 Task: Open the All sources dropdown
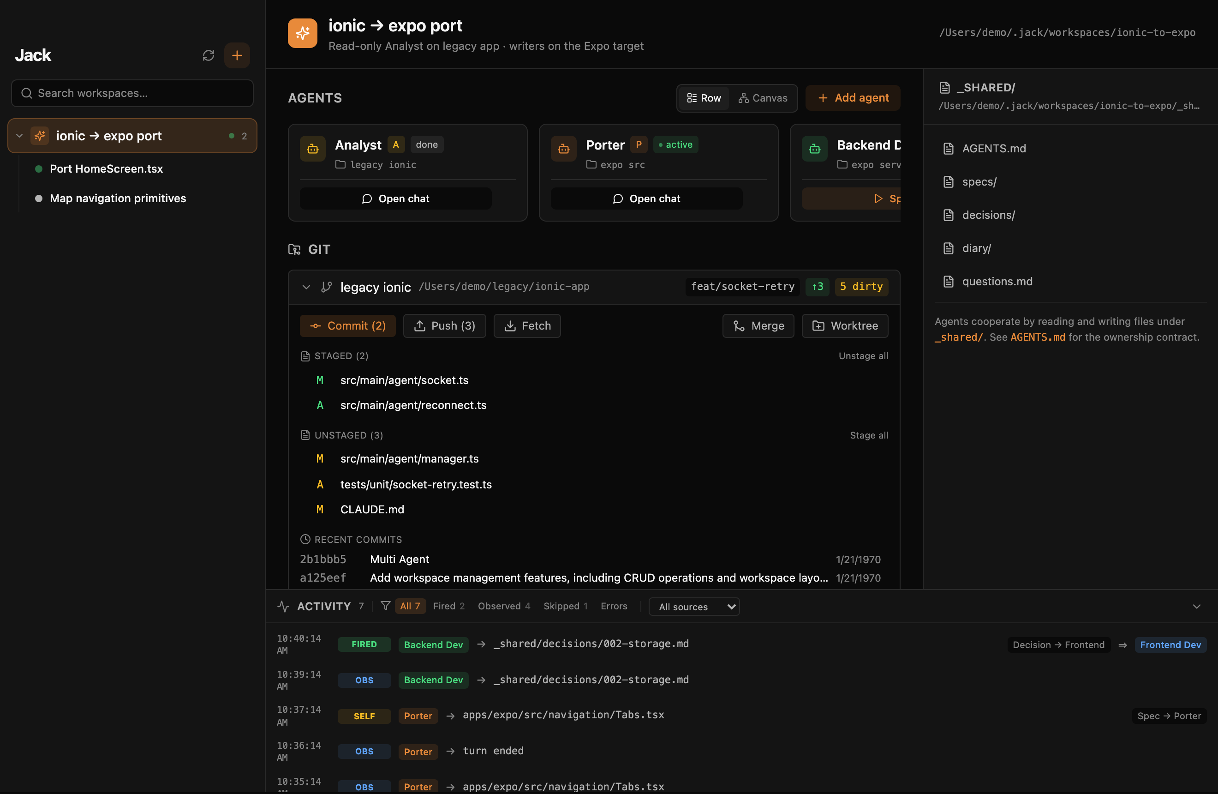693,606
